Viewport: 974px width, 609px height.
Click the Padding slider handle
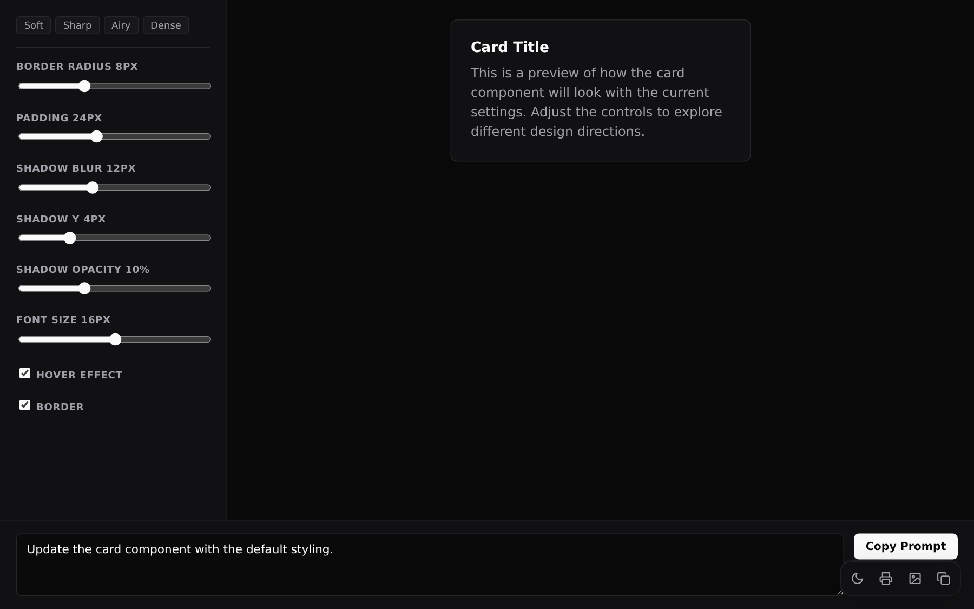tap(97, 136)
